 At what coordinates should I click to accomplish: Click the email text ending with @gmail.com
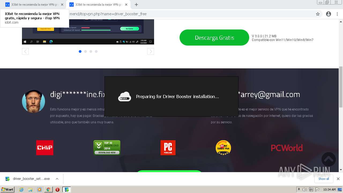point(269,94)
